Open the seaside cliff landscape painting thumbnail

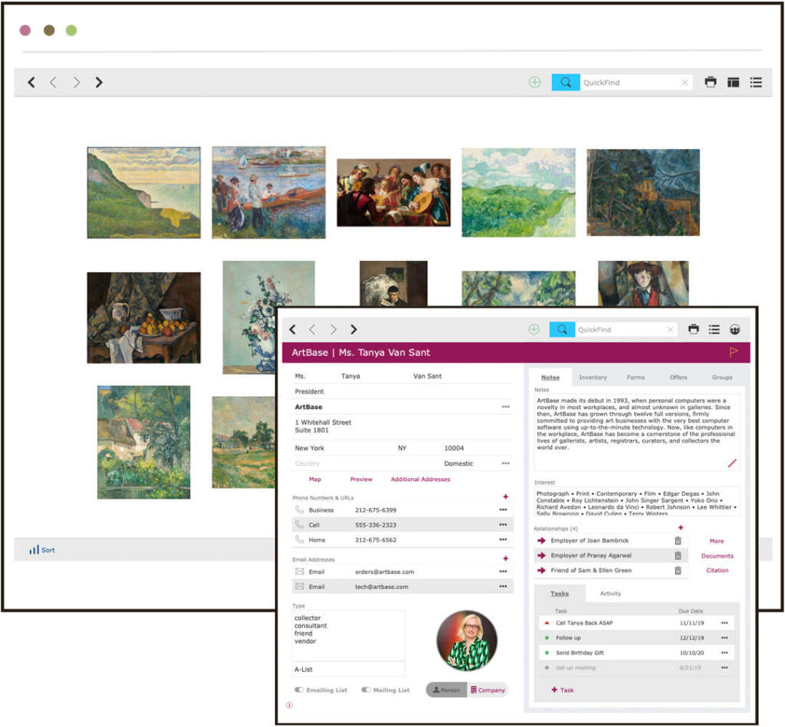tap(143, 192)
